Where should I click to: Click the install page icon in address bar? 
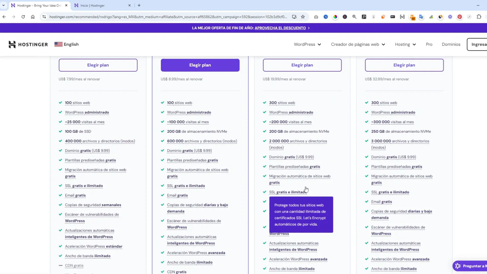[x=294, y=17]
